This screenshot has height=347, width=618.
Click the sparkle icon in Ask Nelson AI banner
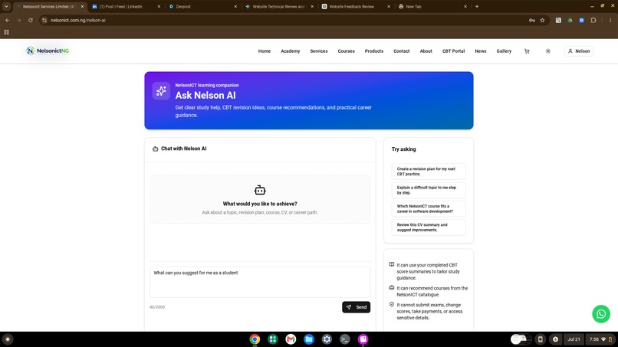click(x=161, y=91)
